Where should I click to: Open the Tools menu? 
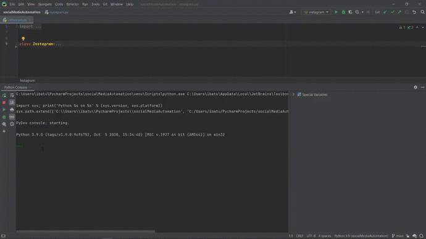[x=95, y=4]
